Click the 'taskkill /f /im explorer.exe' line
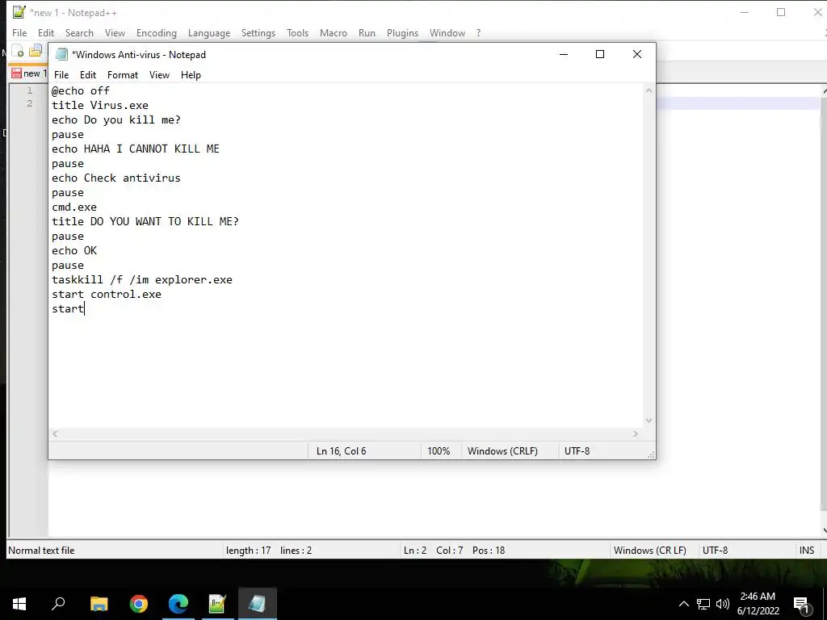The height and width of the screenshot is (620, 827). pyautogui.click(x=142, y=280)
